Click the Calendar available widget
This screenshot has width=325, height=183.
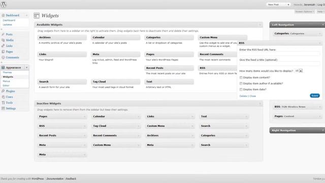pyautogui.click(x=116, y=37)
